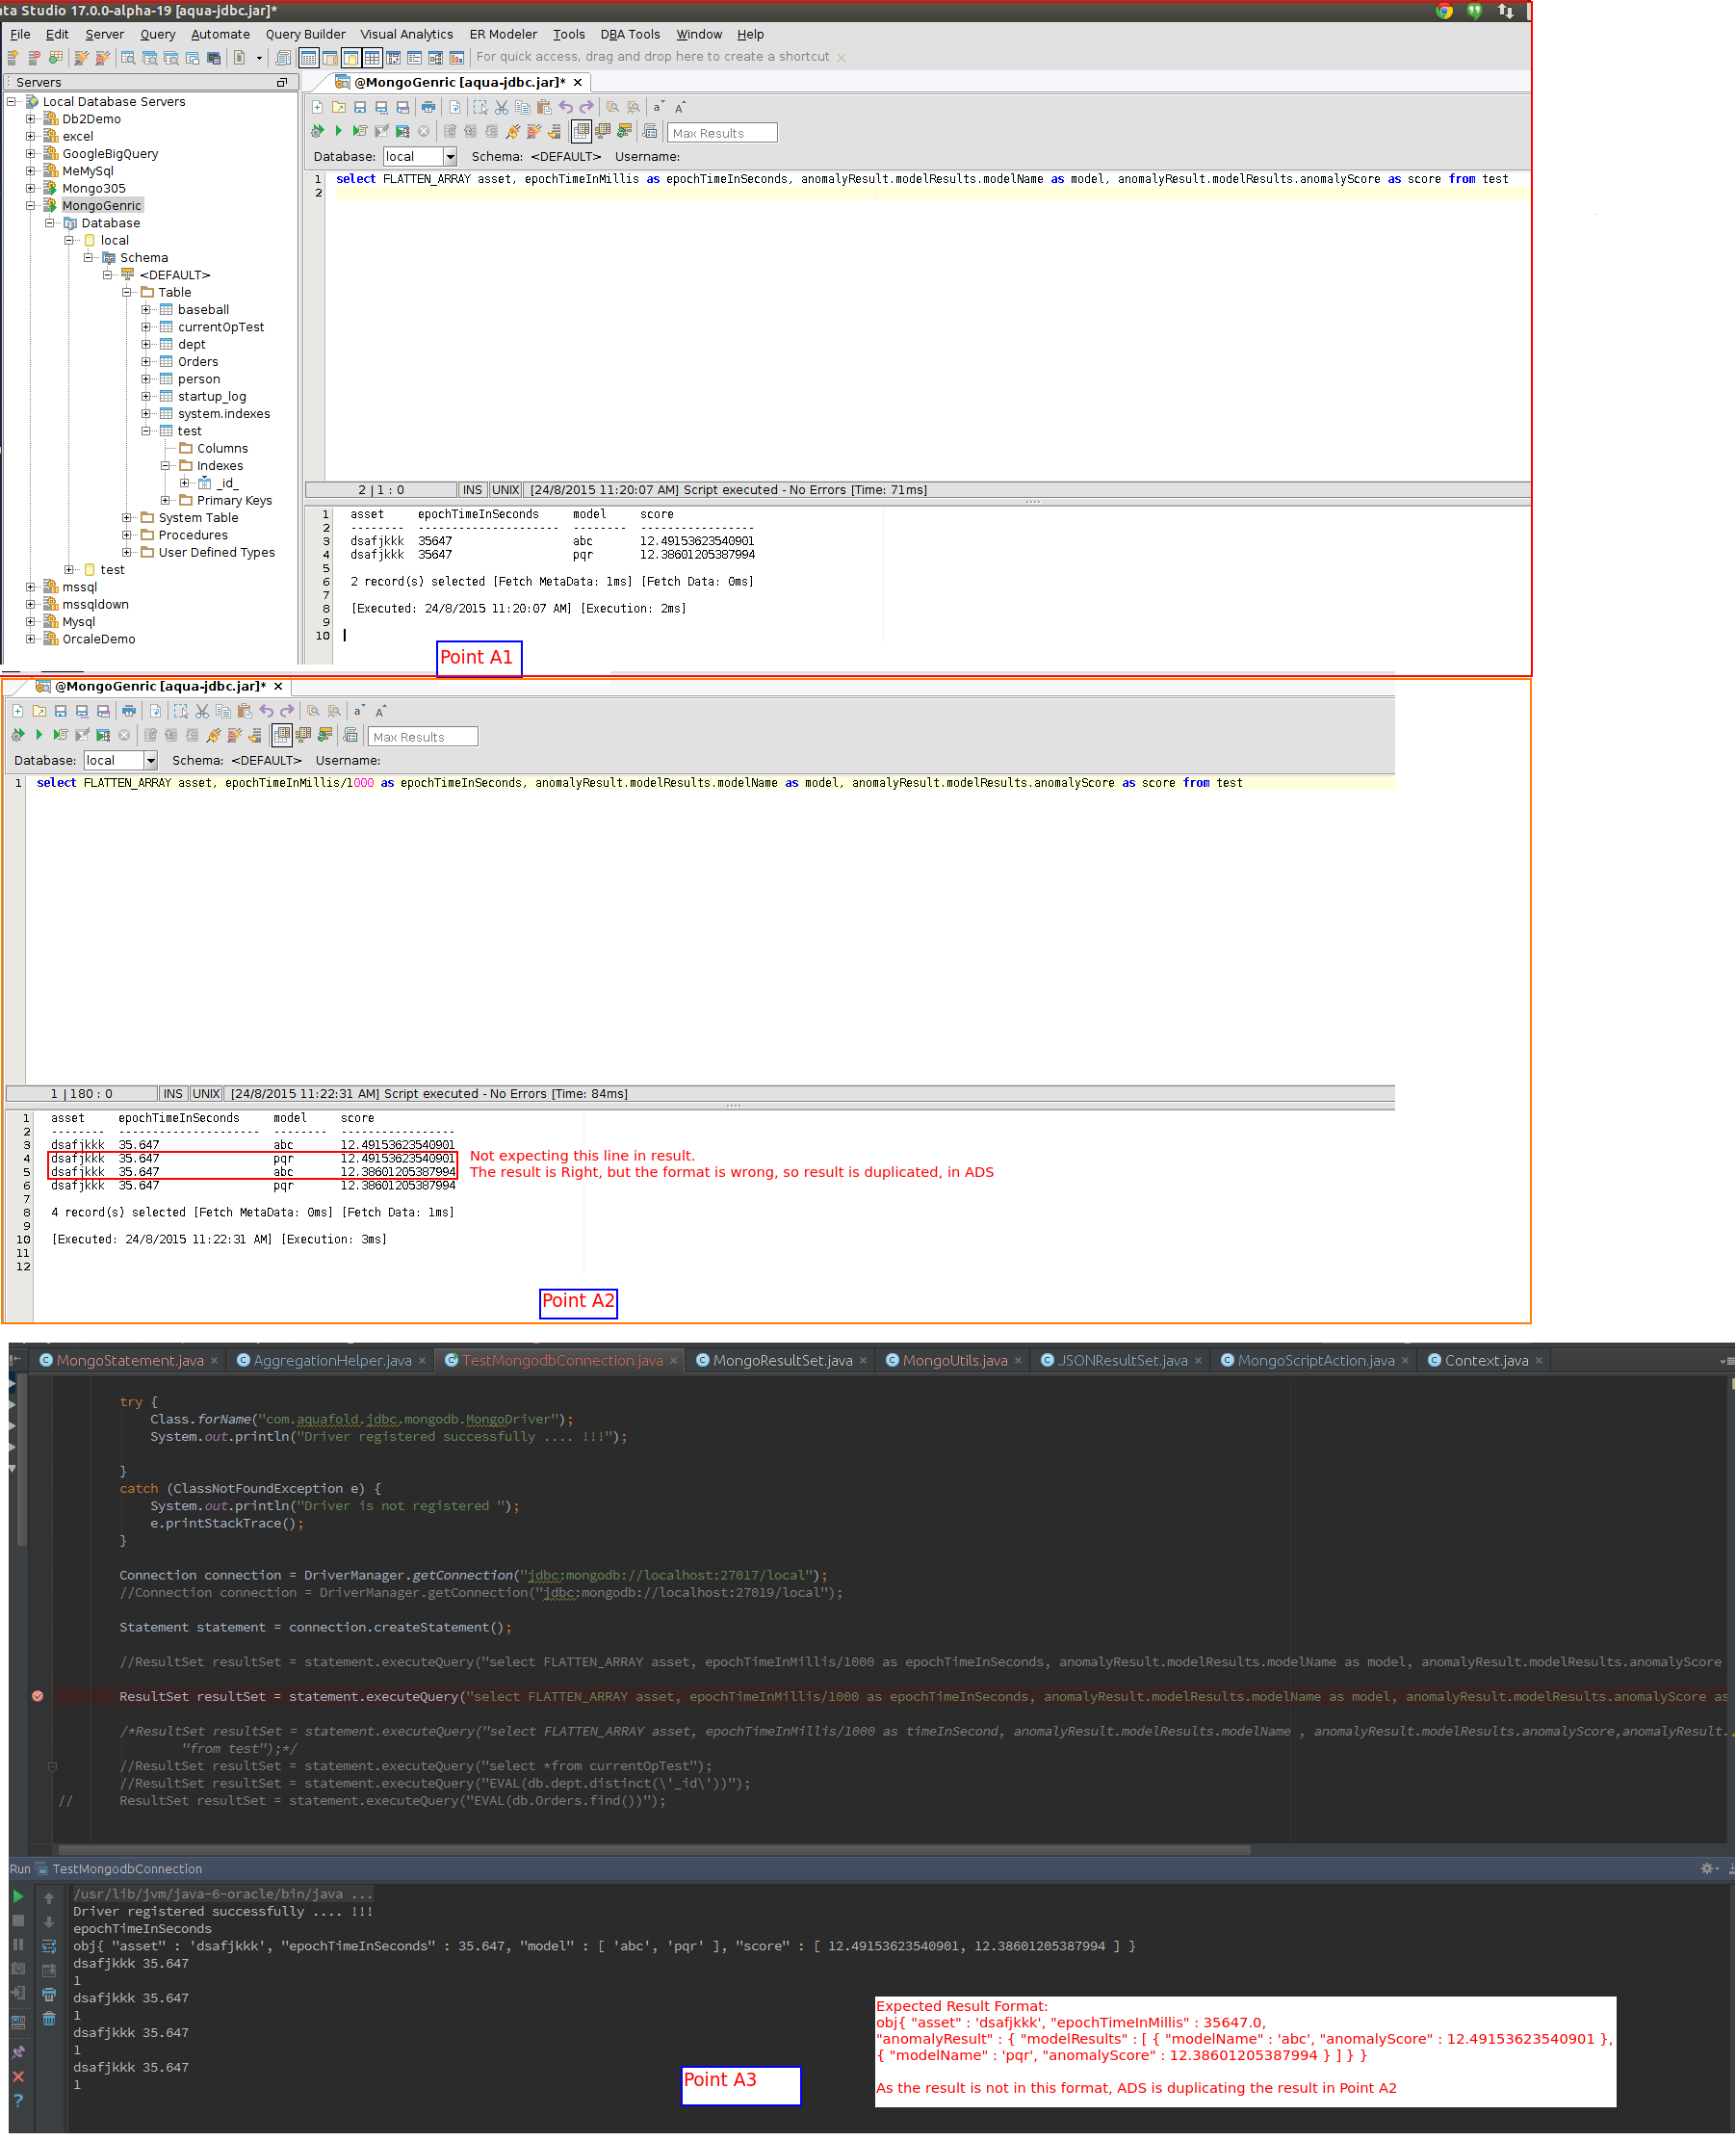Close the MongoStatement.java tab
Screen dimensions: 1736x2141
[214, 1361]
